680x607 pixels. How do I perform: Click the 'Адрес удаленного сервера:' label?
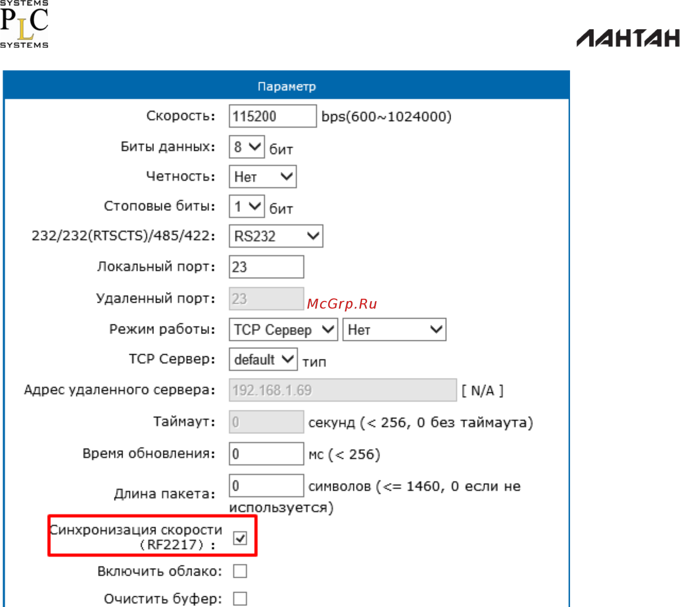(x=120, y=390)
